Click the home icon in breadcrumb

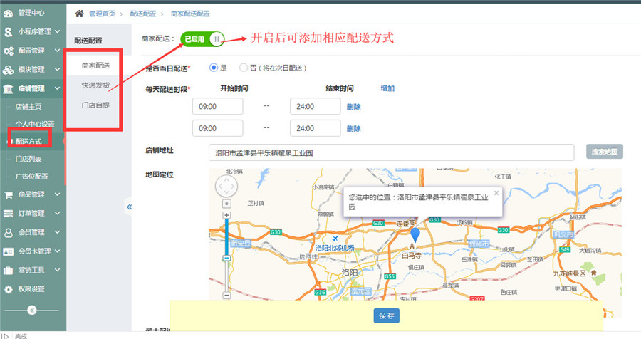[79, 14]
